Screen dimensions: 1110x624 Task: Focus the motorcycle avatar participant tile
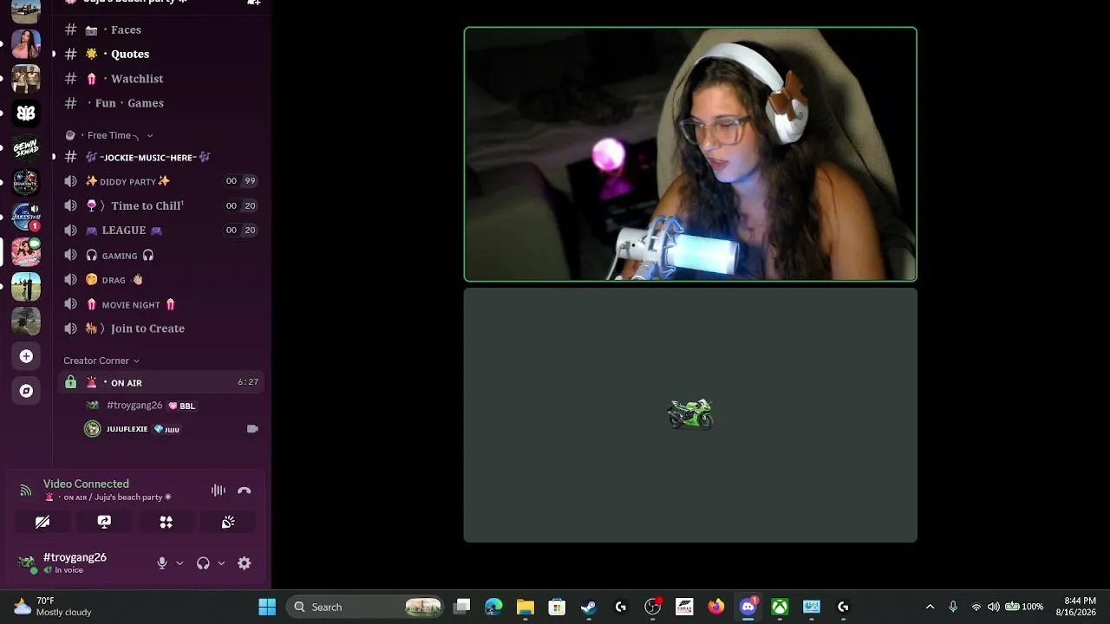click(690, 415)
